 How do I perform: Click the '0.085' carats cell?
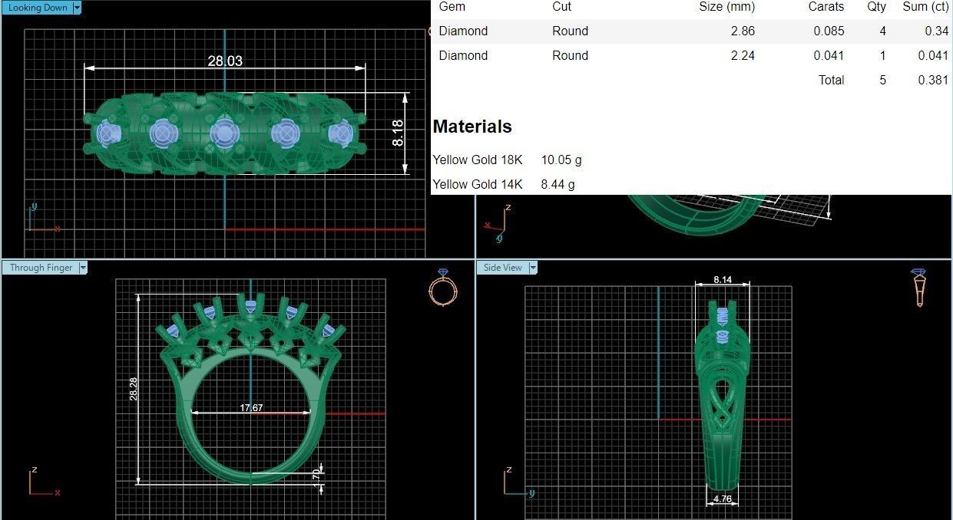point(829,31)
